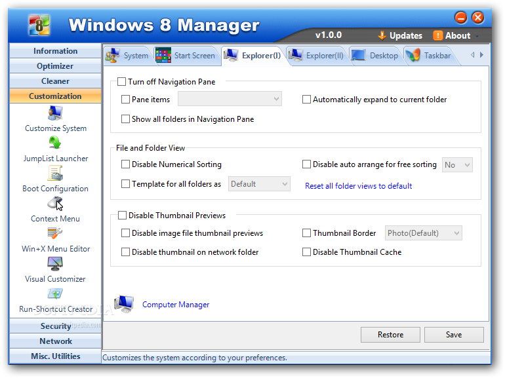The height and width of the screenshot is (378, 505).
Task: Minimize window with the orange button
Action: coord(460,18)
